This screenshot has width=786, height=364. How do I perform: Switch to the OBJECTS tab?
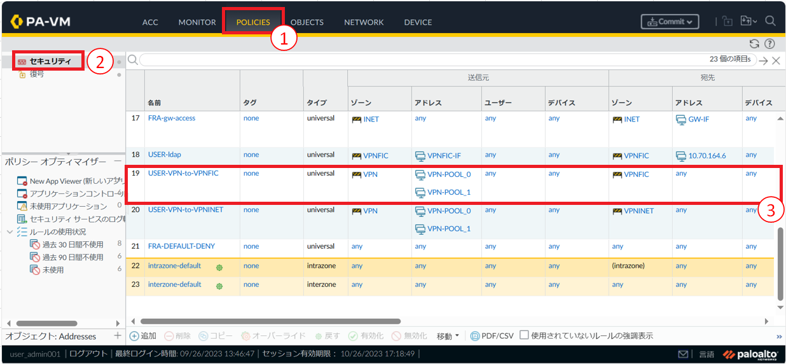coord(307,22)
